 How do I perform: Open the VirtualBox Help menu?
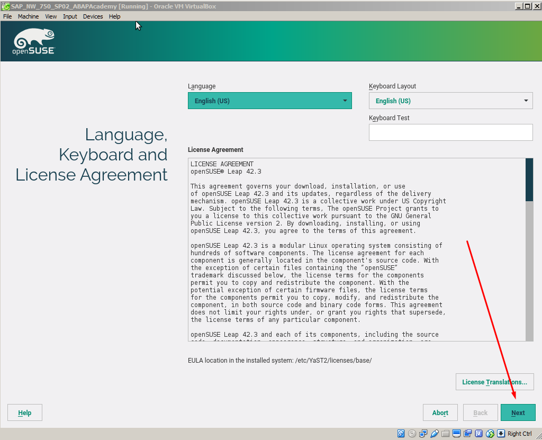pos(114,16)
